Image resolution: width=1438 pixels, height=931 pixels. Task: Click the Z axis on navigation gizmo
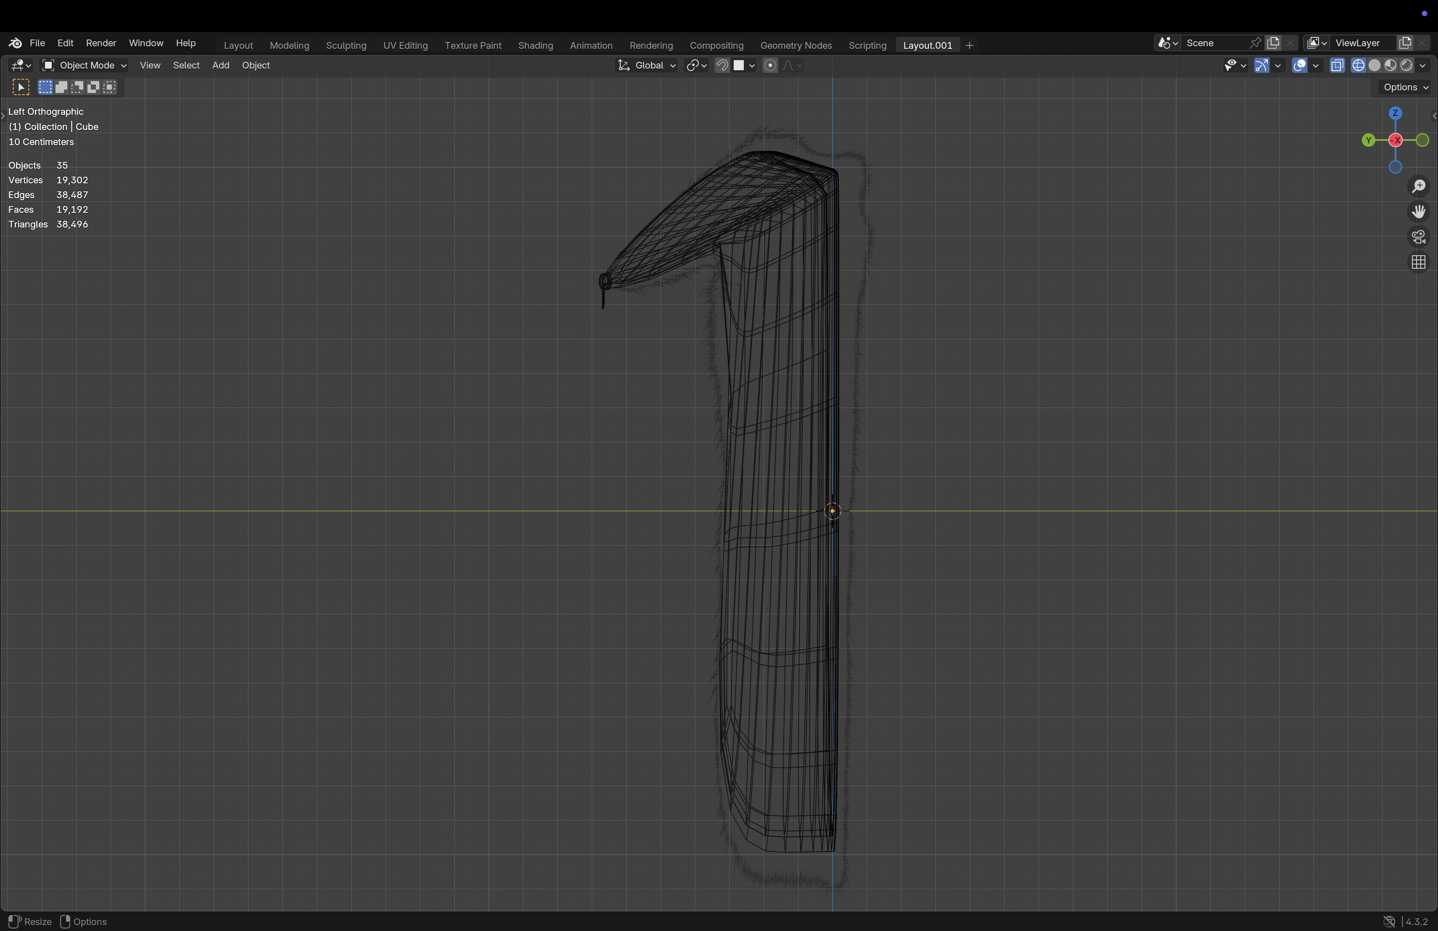tap(1395, 113)
